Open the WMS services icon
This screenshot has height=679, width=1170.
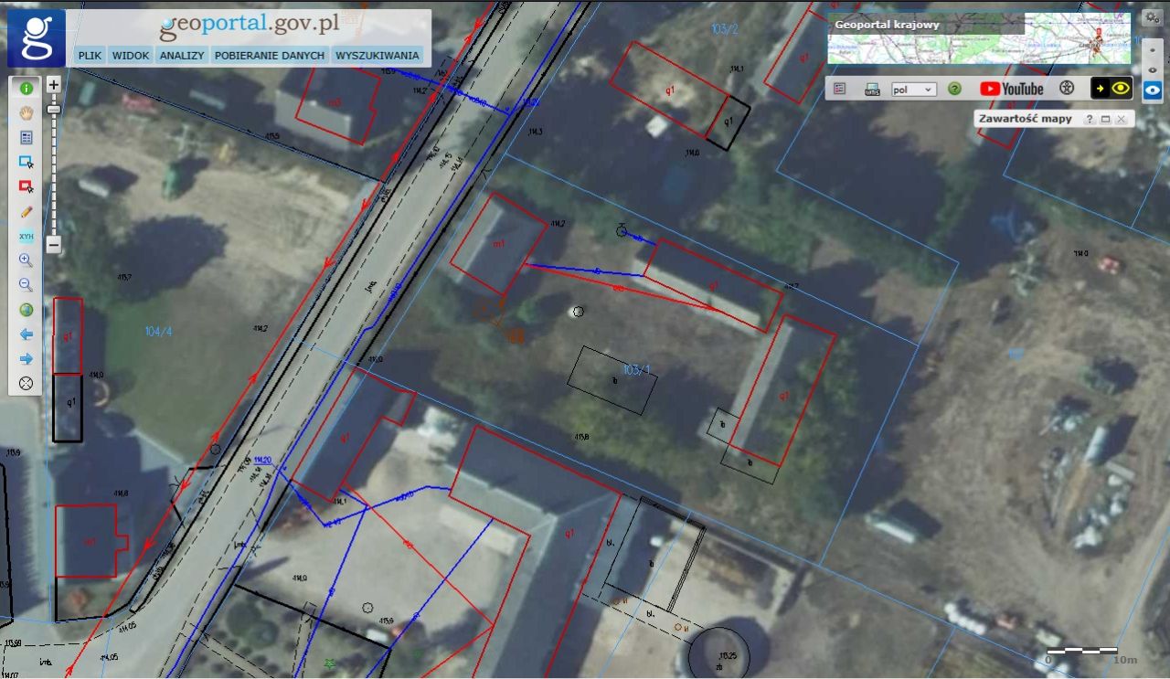pos(872,89)
